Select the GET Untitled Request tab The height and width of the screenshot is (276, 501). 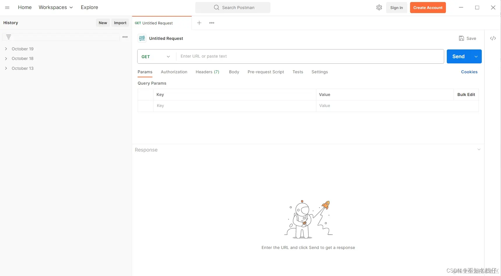(x=162, y=23)
